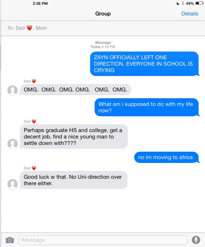Tap the heart emoji beside Dad recipient

[29, 28]
